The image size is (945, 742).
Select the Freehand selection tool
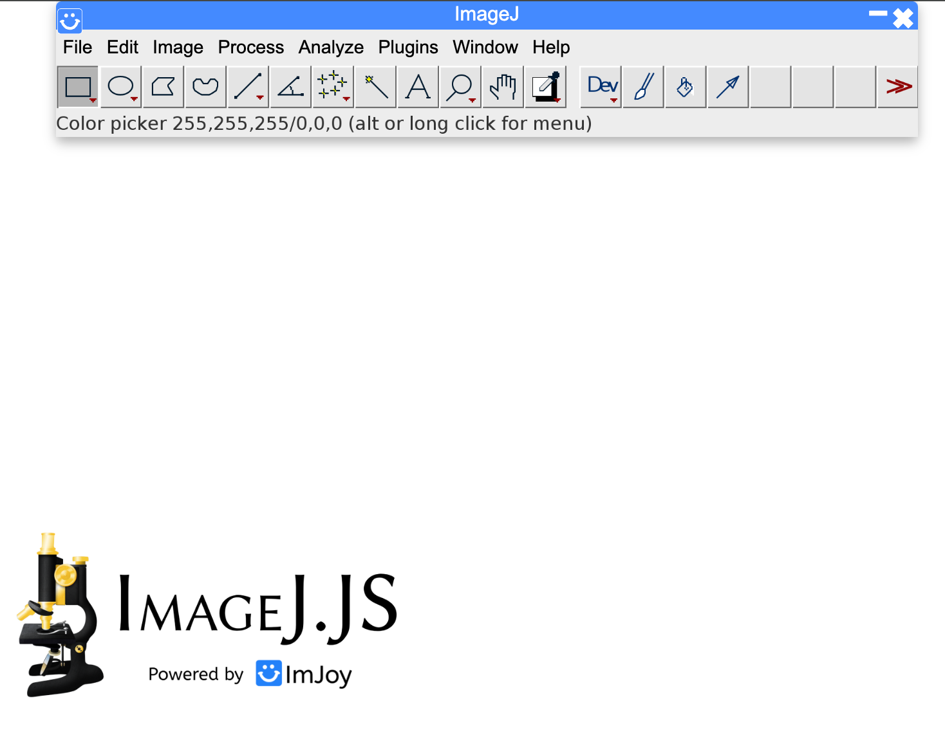click(x=205, y=87)
